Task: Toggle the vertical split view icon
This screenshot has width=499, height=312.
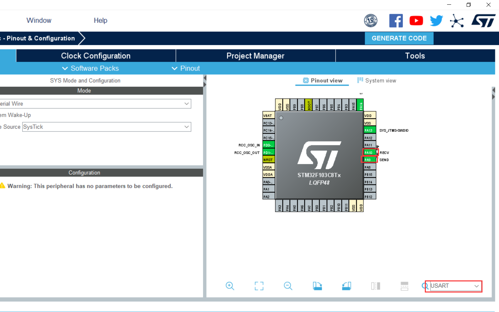Action: click(x=376, y=286)
